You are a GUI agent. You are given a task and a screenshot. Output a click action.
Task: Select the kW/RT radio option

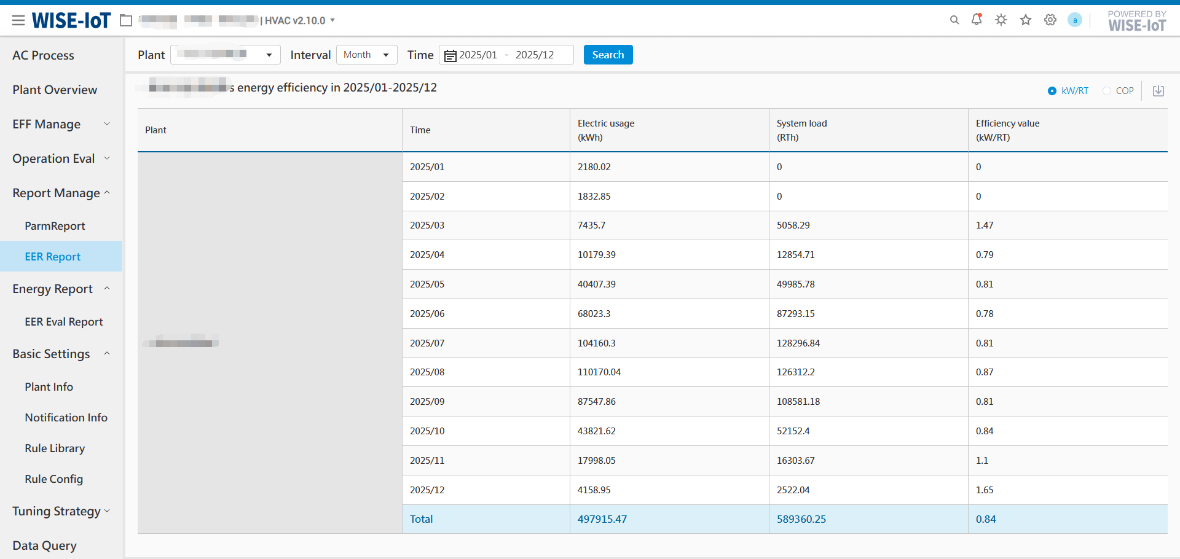(1052, 91)
